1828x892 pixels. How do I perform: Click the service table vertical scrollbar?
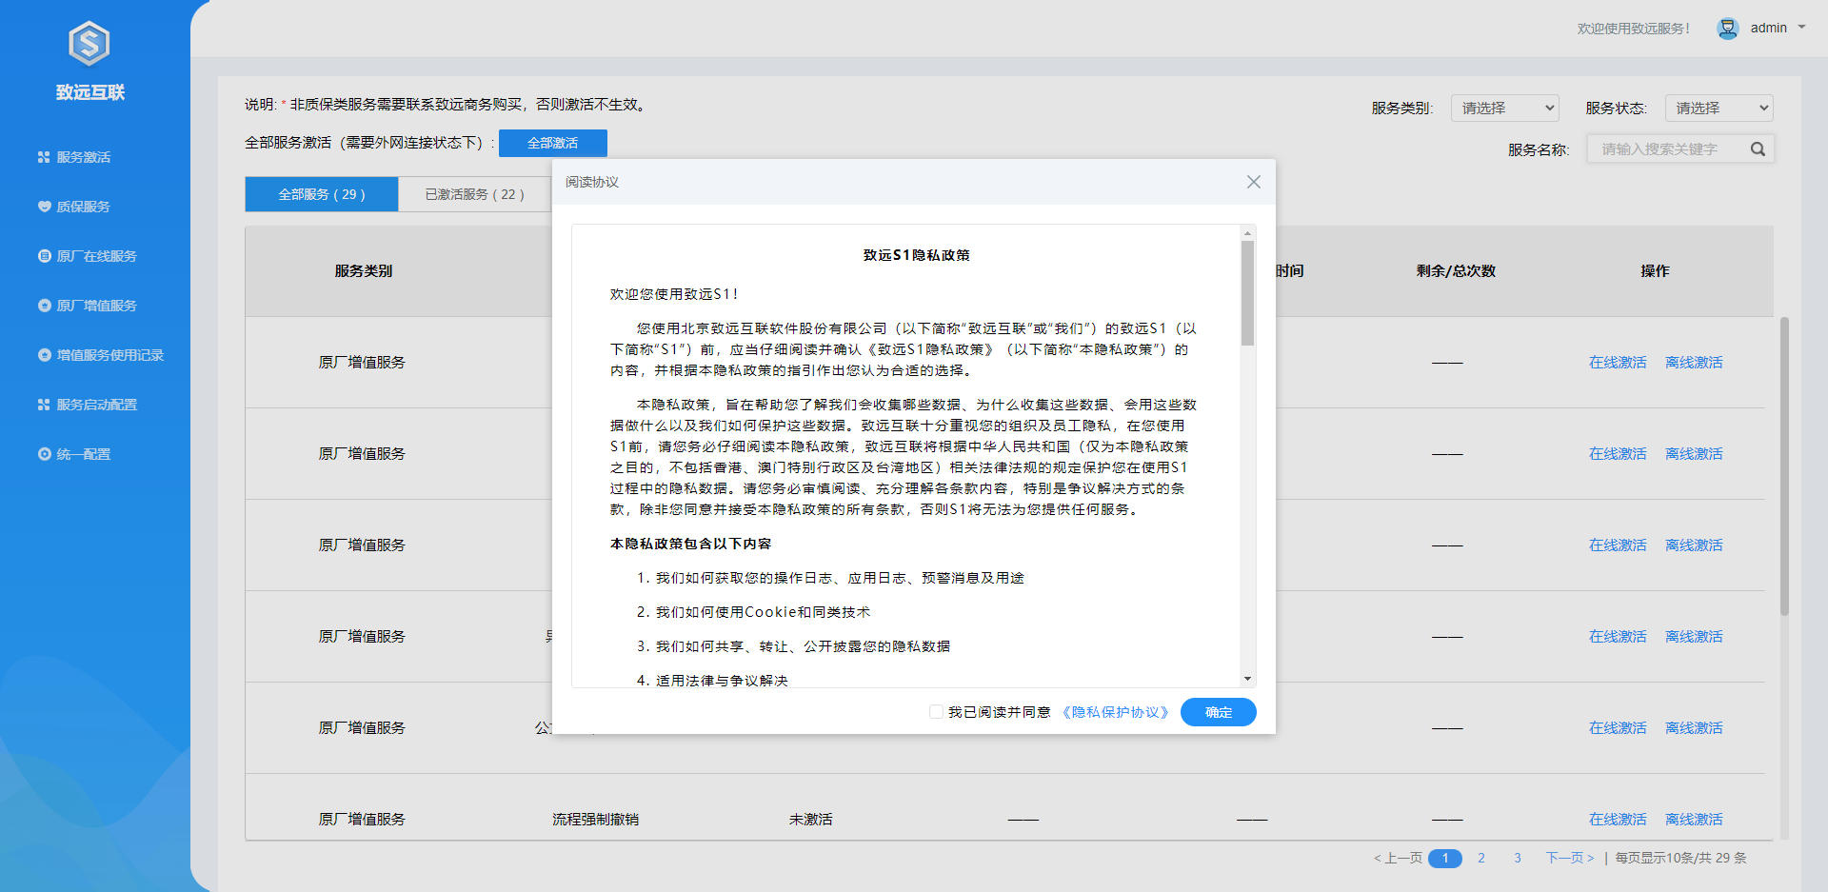coord(1784,466)
